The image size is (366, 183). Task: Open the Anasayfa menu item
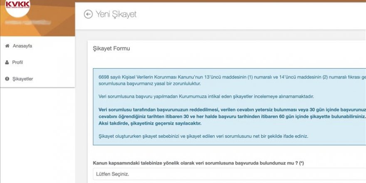[x=22, y=46]
